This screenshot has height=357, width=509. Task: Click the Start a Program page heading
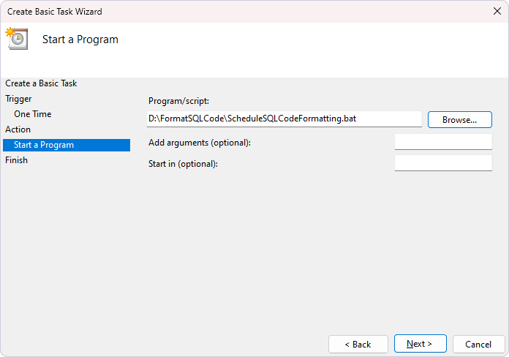(x=80, y=40)
